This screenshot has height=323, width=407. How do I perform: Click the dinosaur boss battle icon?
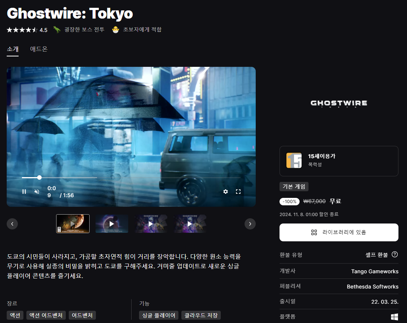click(x=57, y=30)
